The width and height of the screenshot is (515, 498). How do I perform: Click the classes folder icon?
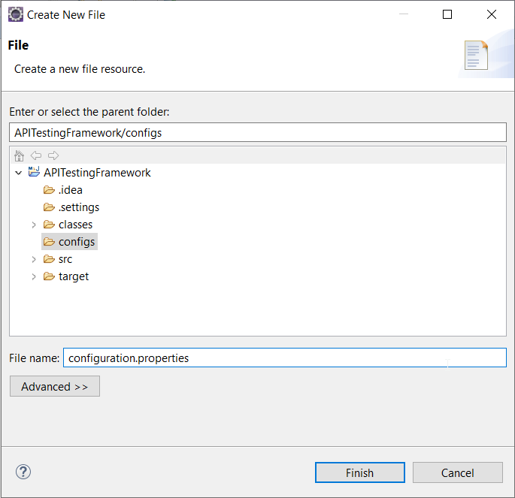tap(49, 225)
